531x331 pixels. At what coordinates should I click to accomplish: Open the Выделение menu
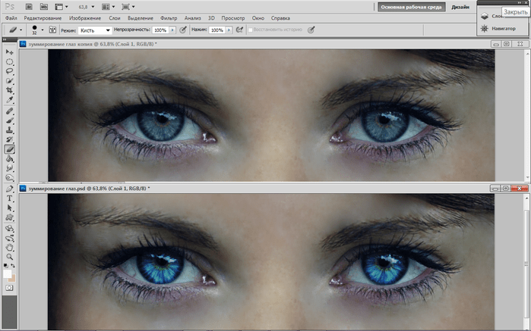coord(141,18)
